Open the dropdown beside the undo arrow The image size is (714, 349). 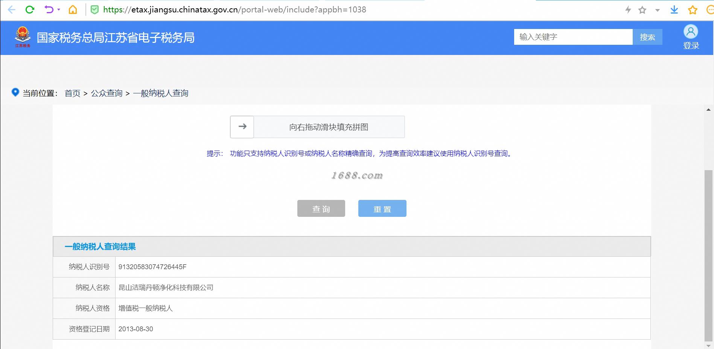[x=59, y=10]
